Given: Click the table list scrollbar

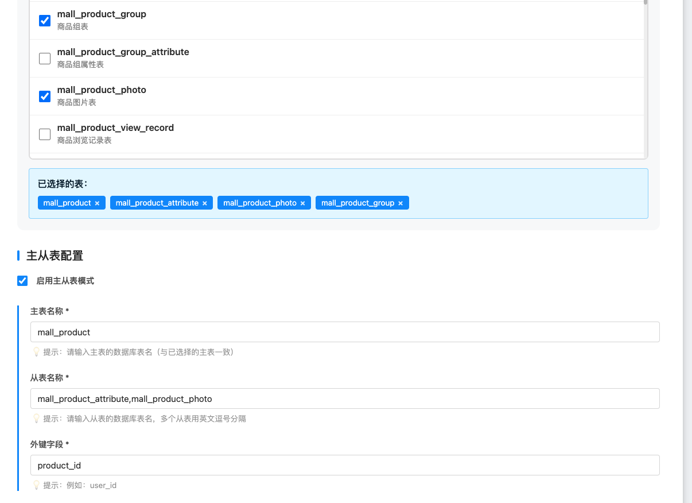Looking at the screenshot, I should pos(646,80).
